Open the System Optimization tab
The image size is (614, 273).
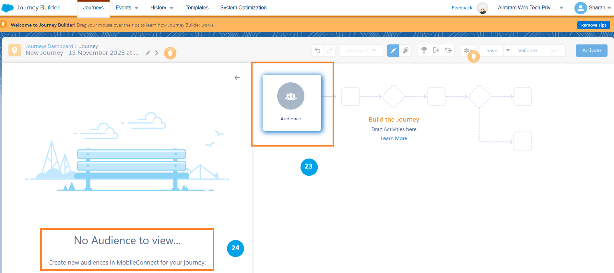[x=243, y=8]
